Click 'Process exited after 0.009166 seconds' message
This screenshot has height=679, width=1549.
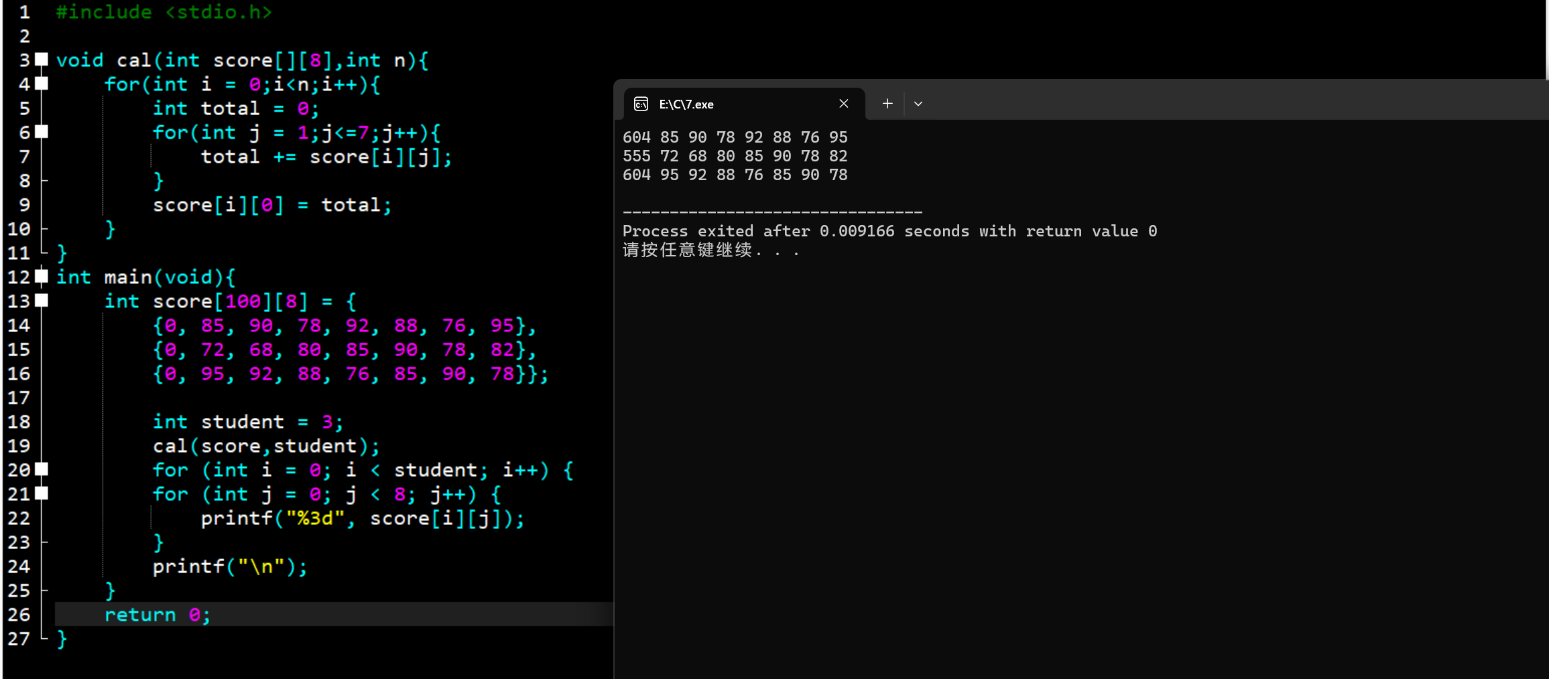(x=889, y=231)
